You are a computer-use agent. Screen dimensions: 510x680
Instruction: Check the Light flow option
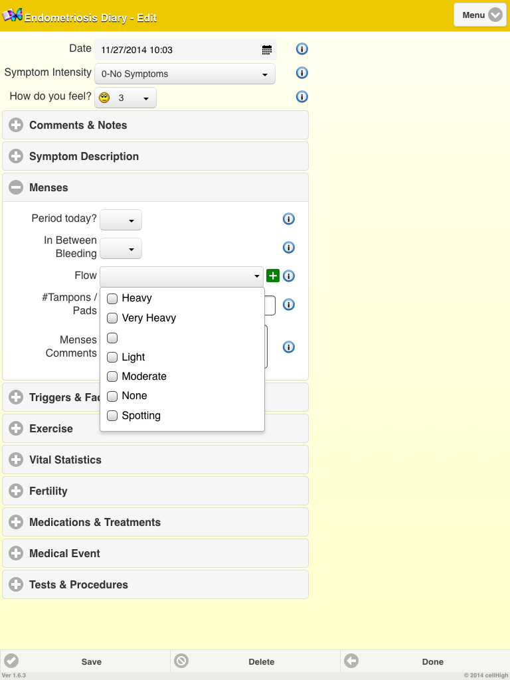click(x=112, y=357)
